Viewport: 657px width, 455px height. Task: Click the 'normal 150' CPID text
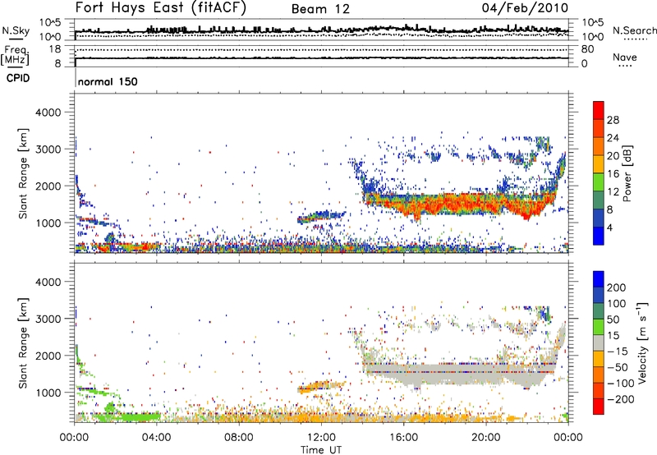[108, 81]
